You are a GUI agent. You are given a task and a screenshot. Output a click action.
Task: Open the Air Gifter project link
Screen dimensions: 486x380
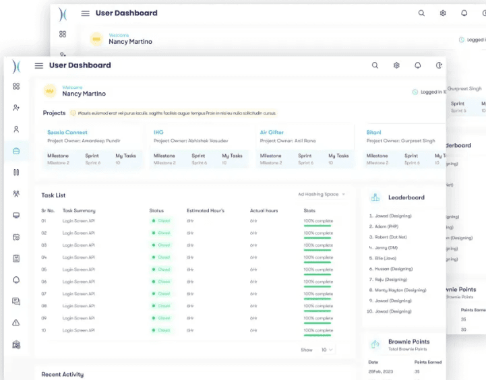click(272, 132)
